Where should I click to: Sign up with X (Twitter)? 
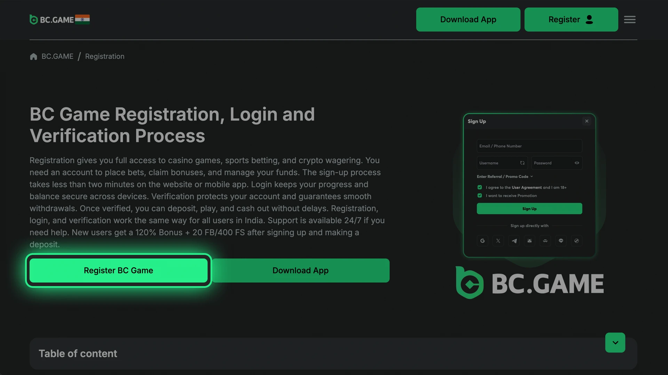coord(498,241)
